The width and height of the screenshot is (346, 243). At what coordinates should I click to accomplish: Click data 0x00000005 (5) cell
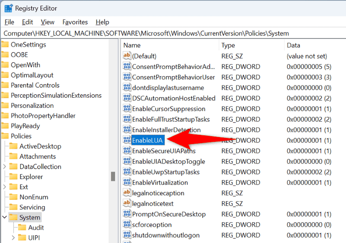[x=309, y=67]
